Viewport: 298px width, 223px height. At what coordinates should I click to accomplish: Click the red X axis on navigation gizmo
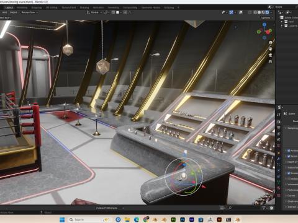click(268, 32)
